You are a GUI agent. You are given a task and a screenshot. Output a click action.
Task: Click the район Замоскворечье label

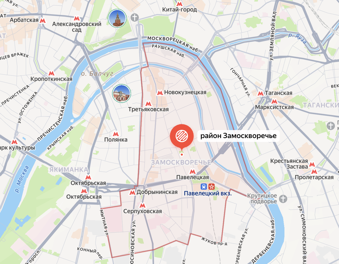pos(238,136)
